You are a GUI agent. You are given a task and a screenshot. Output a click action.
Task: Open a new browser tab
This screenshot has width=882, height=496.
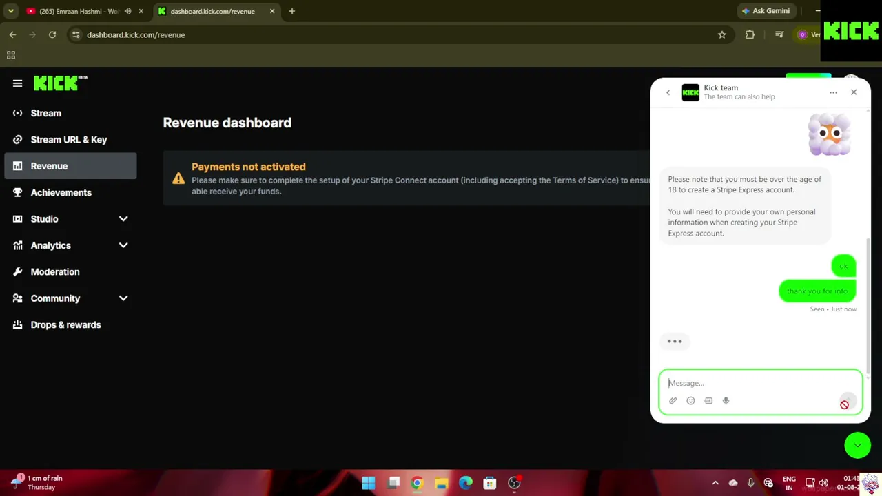pyautogui.click(x=292, y=11)
